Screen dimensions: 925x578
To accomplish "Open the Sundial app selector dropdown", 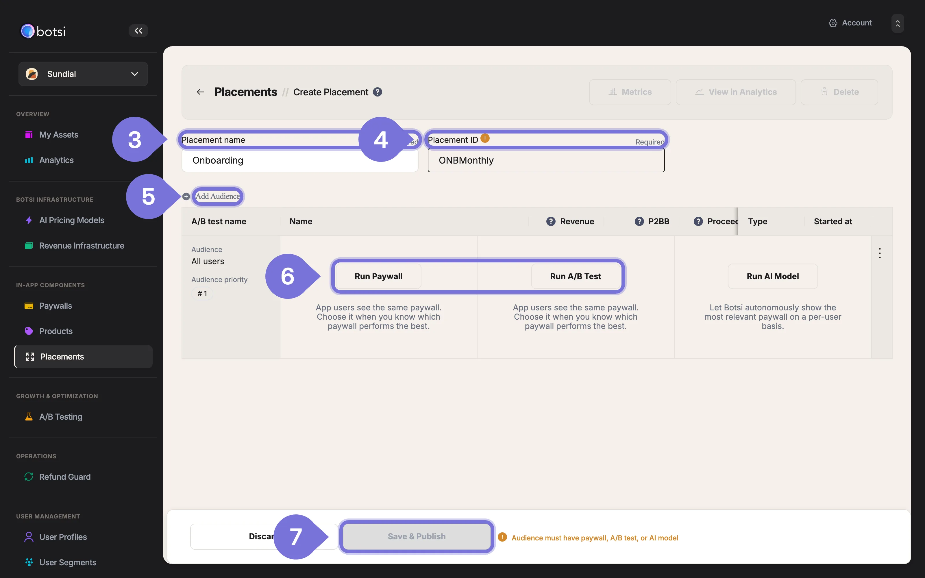I will coord(83,74).
